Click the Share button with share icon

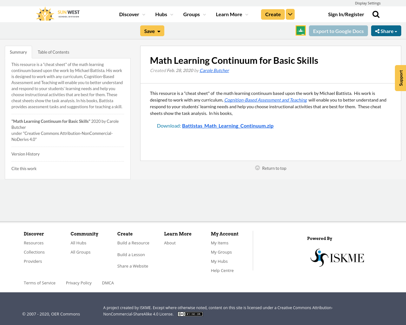[x=386, y=30]
